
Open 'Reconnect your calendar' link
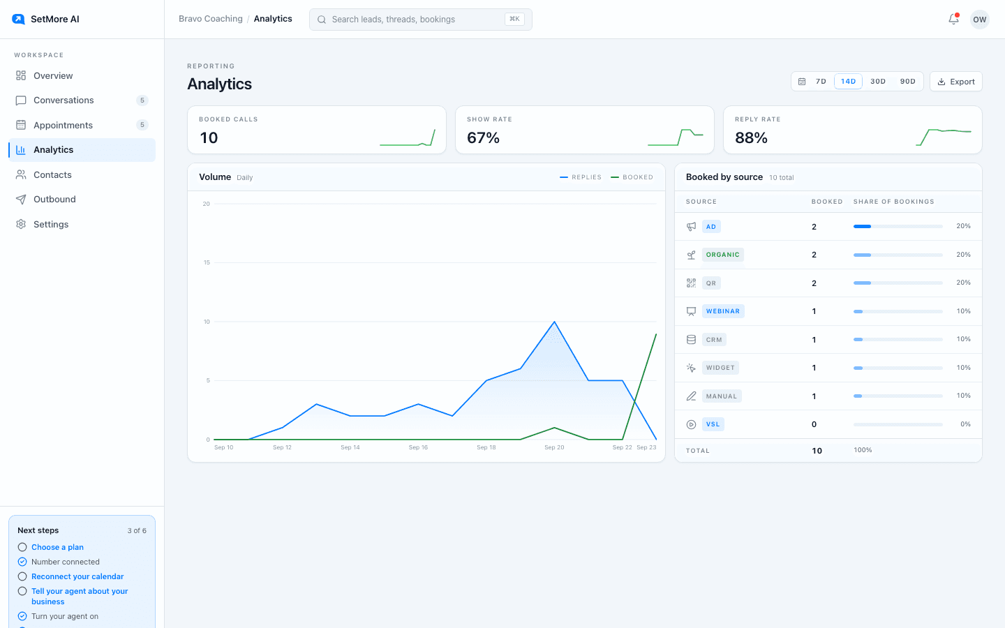(x=77, y=576)
